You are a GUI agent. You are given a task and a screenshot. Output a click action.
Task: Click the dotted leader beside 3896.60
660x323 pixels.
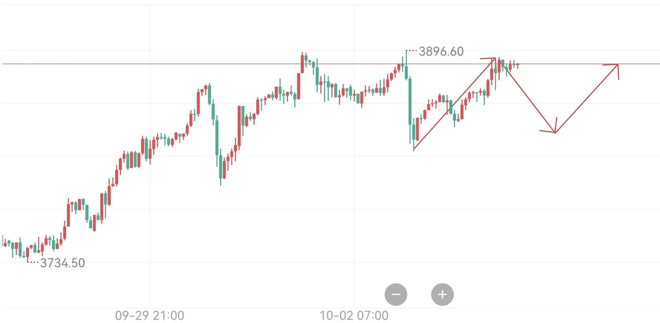coord(412,51)
